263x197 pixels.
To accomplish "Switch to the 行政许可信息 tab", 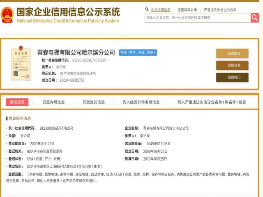I will tap(54, 102).
